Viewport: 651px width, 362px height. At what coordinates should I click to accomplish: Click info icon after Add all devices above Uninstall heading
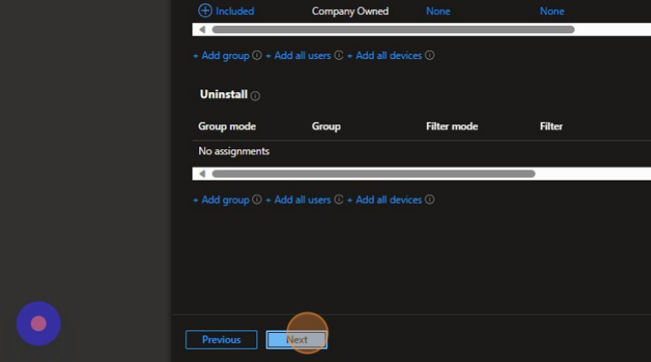tap(430, 56)
